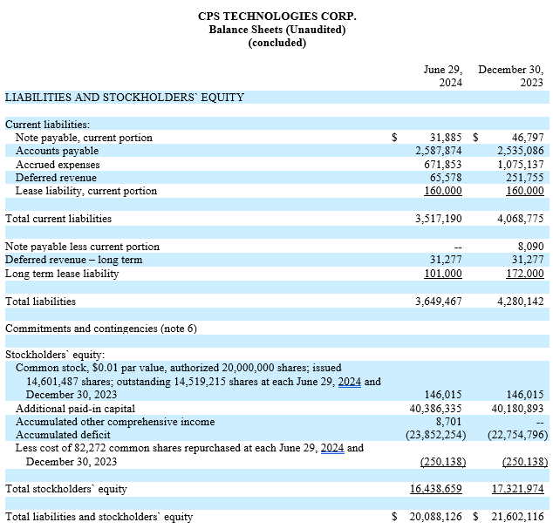Click value 31,885 for note payable

coord(446,137)
